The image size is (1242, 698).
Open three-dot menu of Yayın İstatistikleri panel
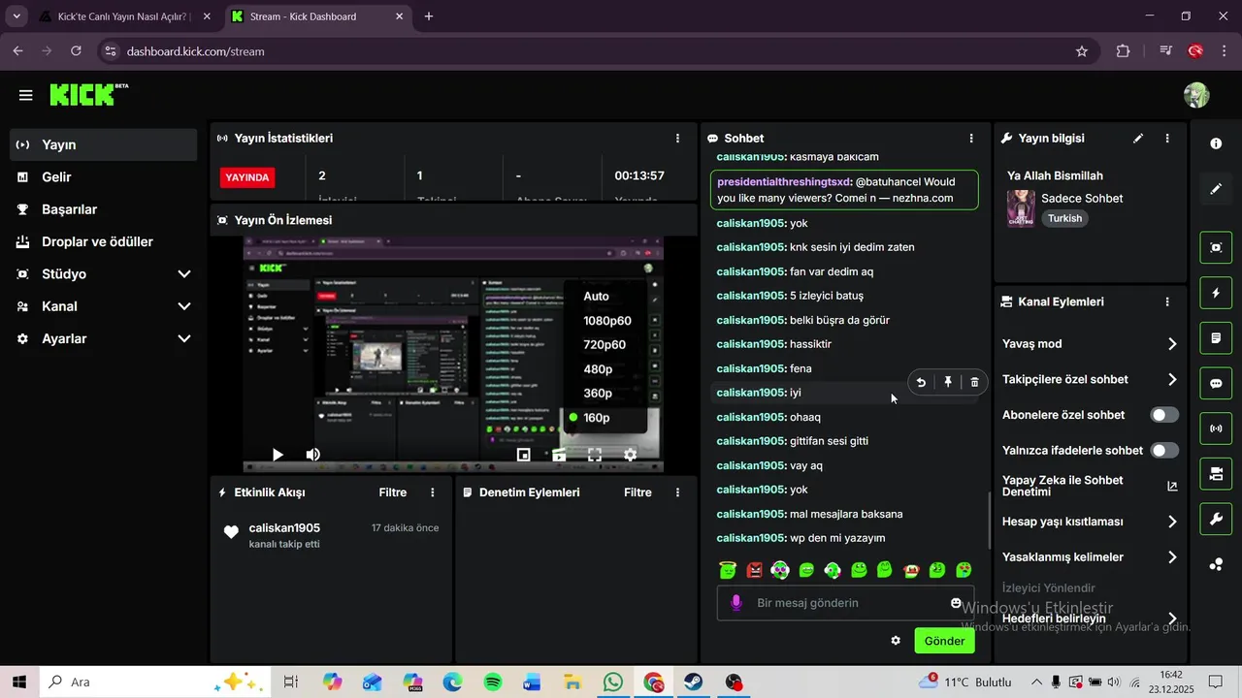point(677,139)
